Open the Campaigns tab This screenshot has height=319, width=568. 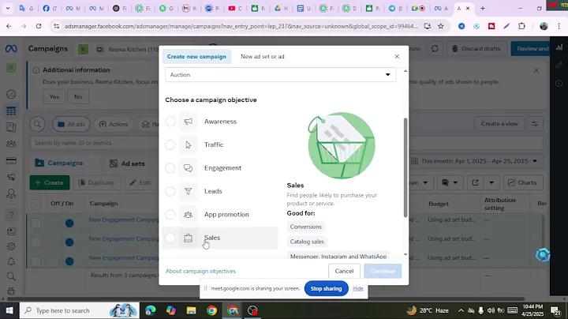59,163
